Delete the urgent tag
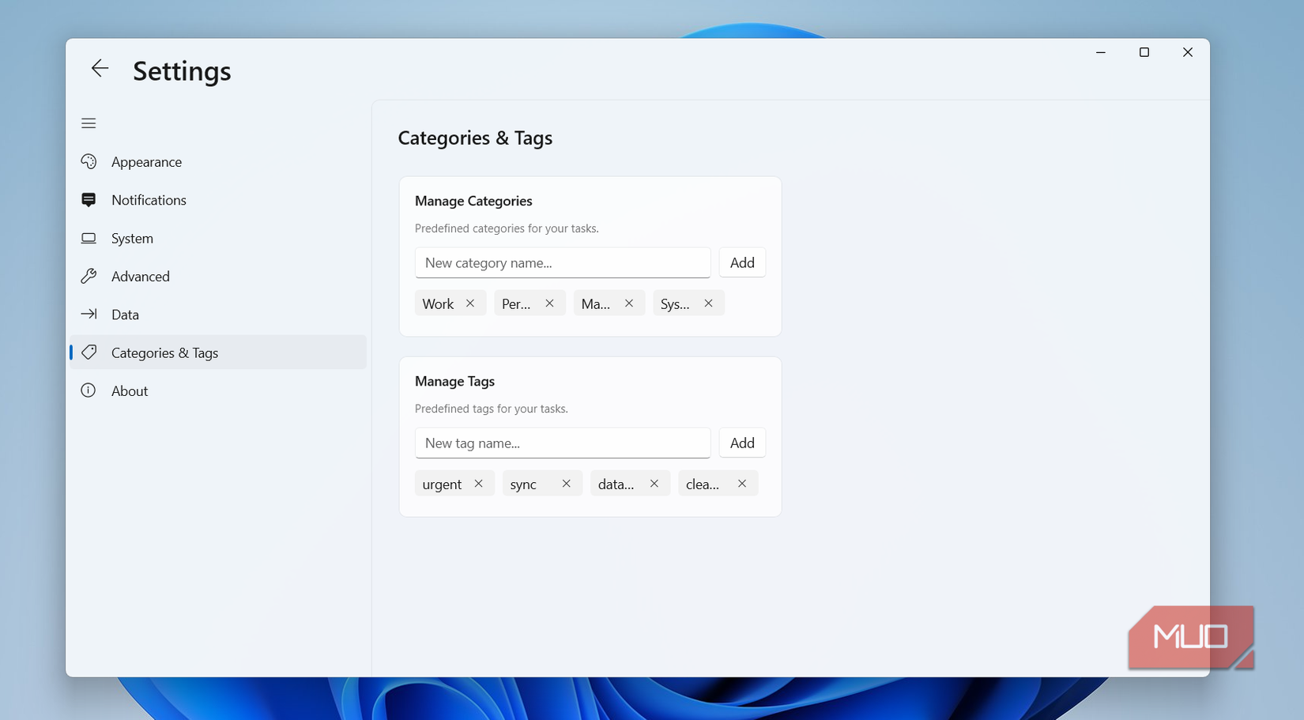The height and width of the screenshot is (720, 1304). (479, 483)
